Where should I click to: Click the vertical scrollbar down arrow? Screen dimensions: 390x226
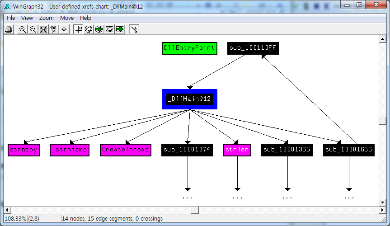(x=383, y=202)
